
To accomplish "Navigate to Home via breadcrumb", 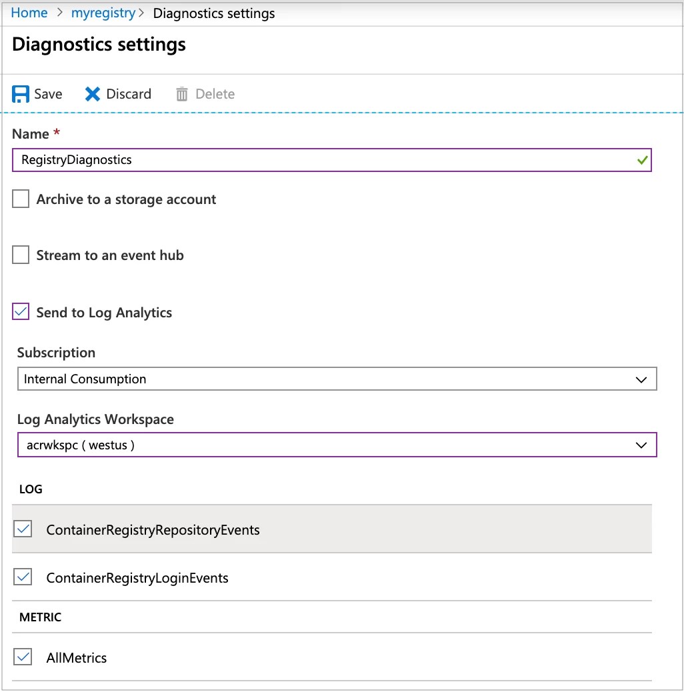I will 29,13.
